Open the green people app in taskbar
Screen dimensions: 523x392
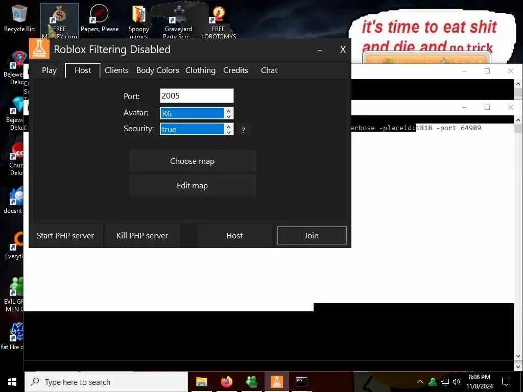pos(251,382)
